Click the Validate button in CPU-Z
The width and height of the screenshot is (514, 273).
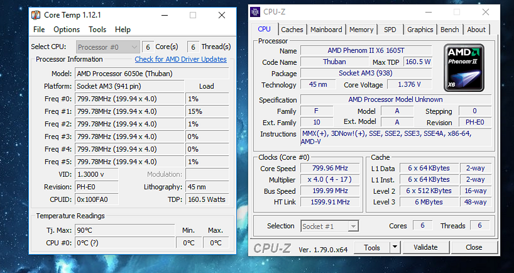(425, 247)
